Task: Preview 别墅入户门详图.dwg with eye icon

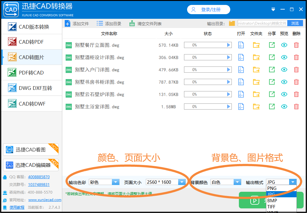Action: 284,70
